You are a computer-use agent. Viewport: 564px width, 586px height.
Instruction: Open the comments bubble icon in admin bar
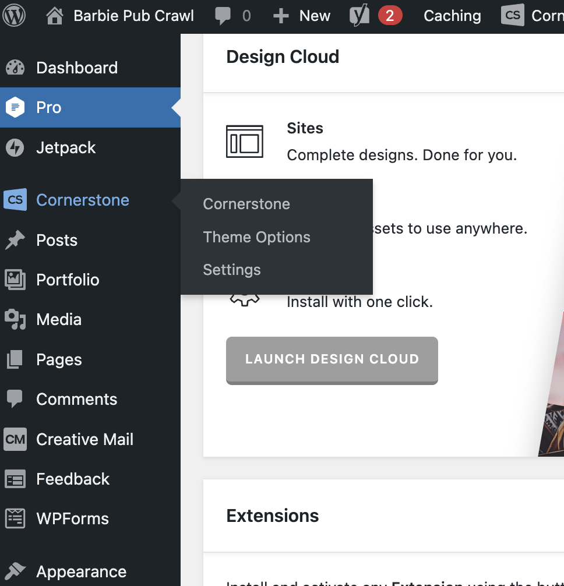[223, 16]
